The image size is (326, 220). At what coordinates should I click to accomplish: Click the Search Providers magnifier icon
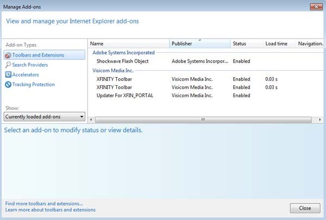tap(8, 65)
